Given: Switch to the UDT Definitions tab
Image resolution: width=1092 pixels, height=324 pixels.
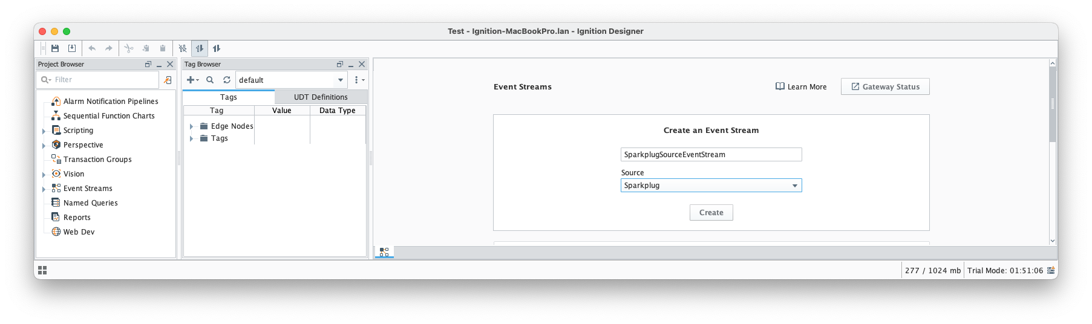Looking at the screenshot, I should click(321, 97).
